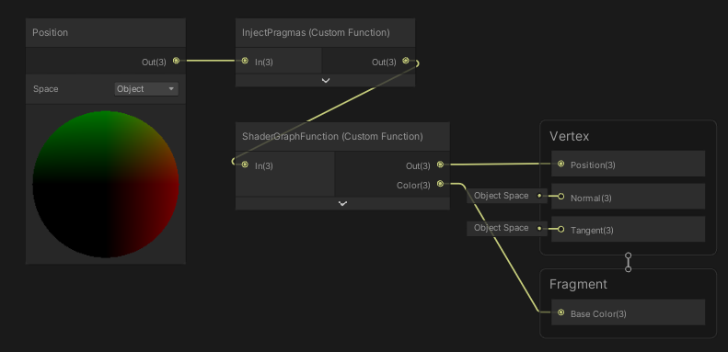Image resolution: width=728 pixels, height=352 pixels.
Task: Click the InjectPragmas In(3) input port
Action: click(x=245, y=61)
